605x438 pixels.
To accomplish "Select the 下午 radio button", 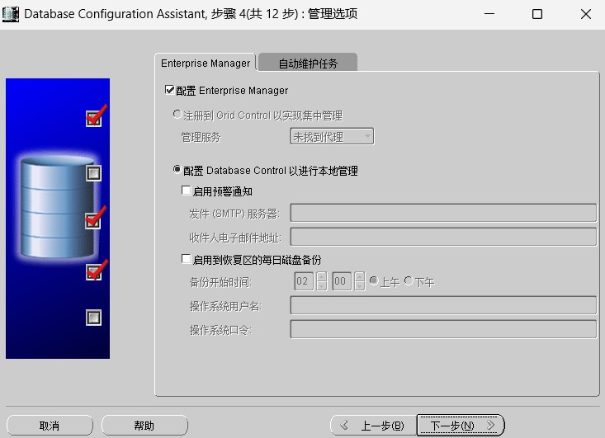I will [409, 280].
